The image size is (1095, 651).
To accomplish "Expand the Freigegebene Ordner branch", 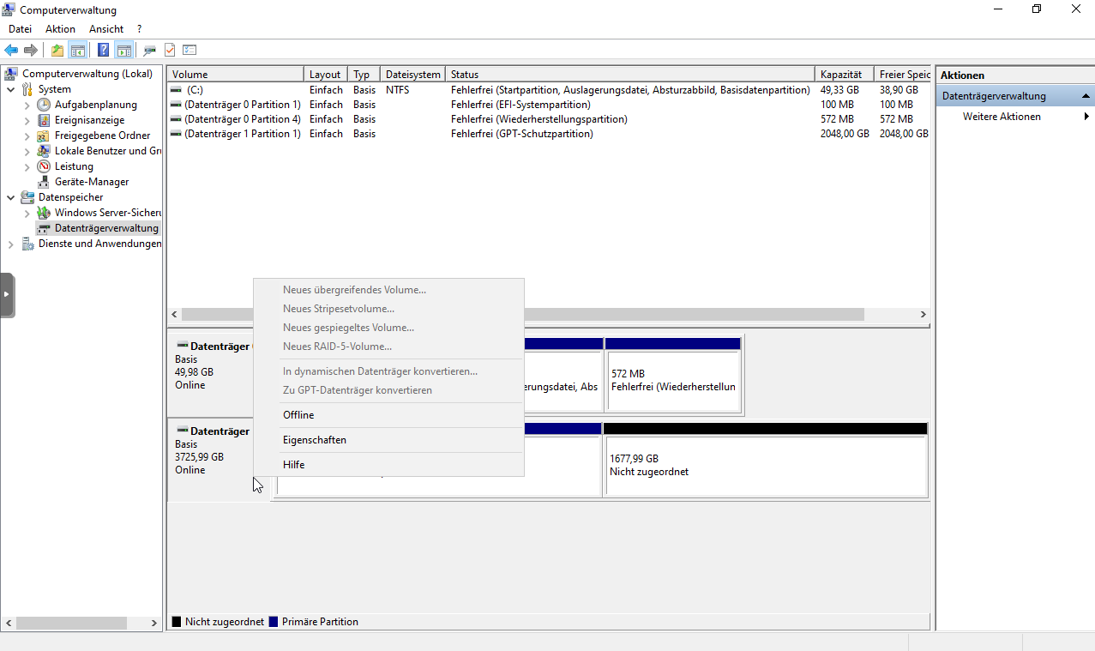I will click(27, 136).
